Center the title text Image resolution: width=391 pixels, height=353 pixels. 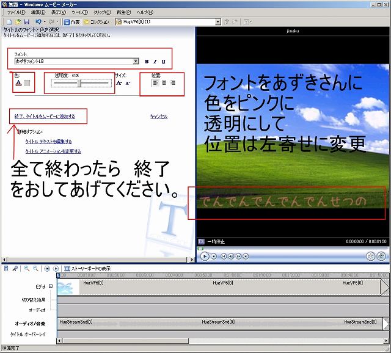164,83
